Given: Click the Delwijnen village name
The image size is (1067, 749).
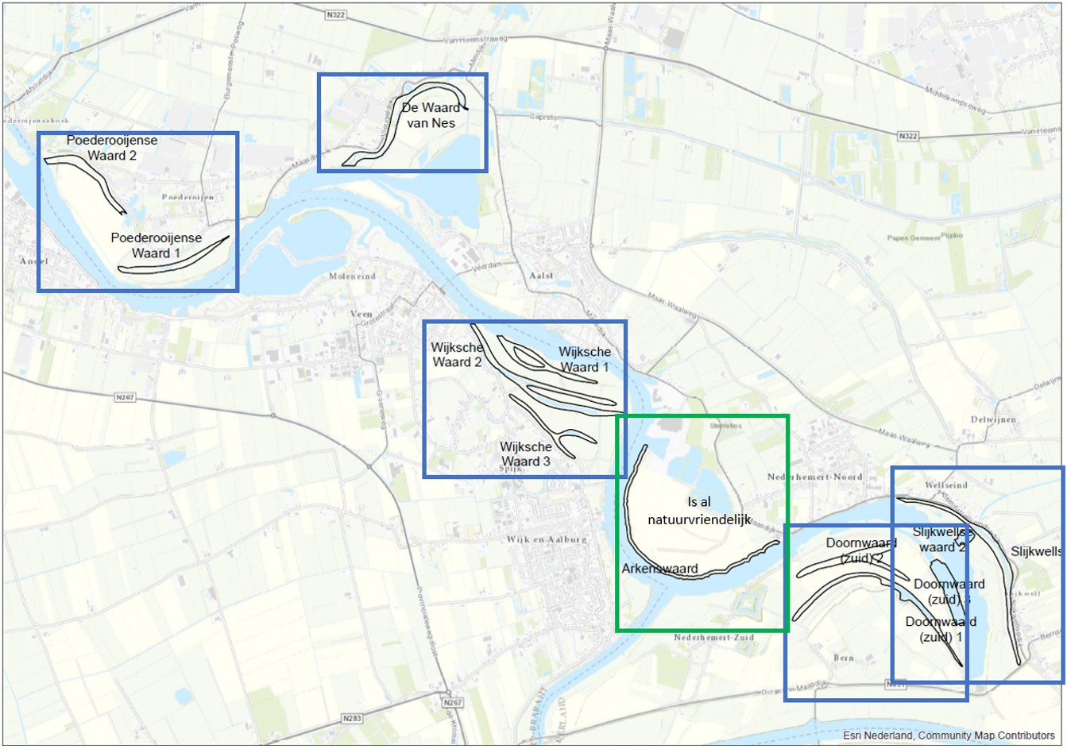Looking at the screenshot, I should pos(993,419).
